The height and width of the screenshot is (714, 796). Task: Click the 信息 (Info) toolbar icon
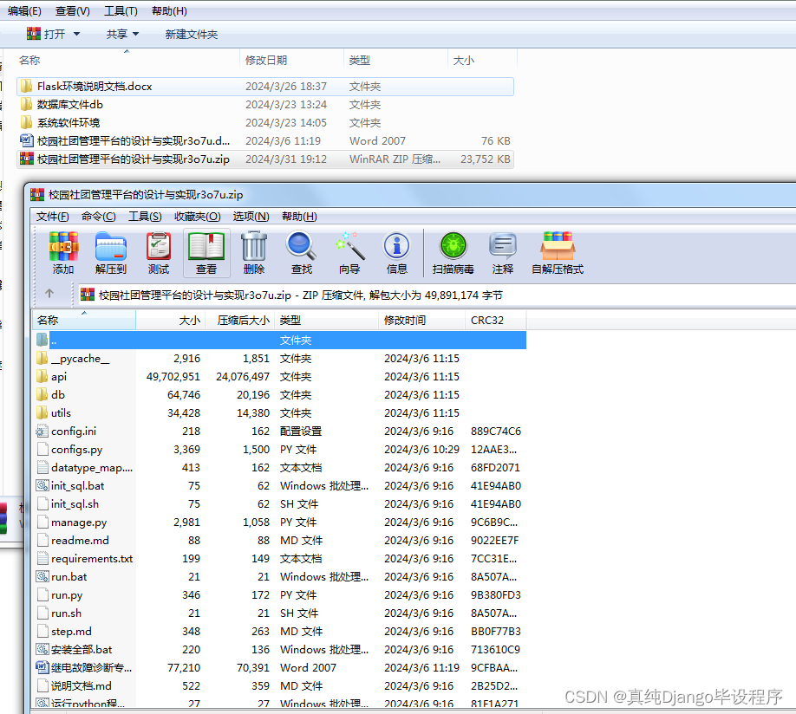tap(396, 252)
